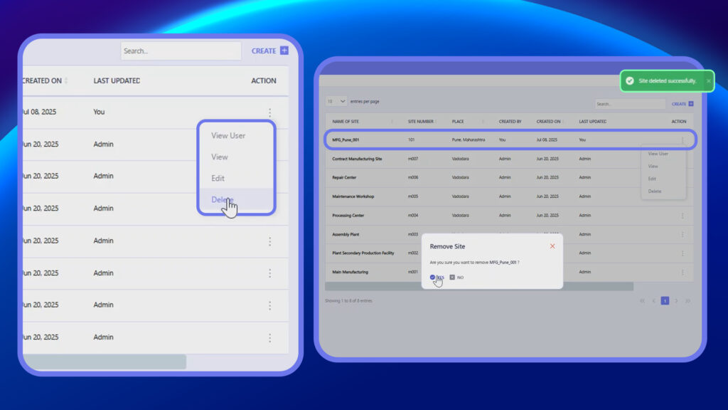Choose Delete in the left panel menu

pos(222,200)
